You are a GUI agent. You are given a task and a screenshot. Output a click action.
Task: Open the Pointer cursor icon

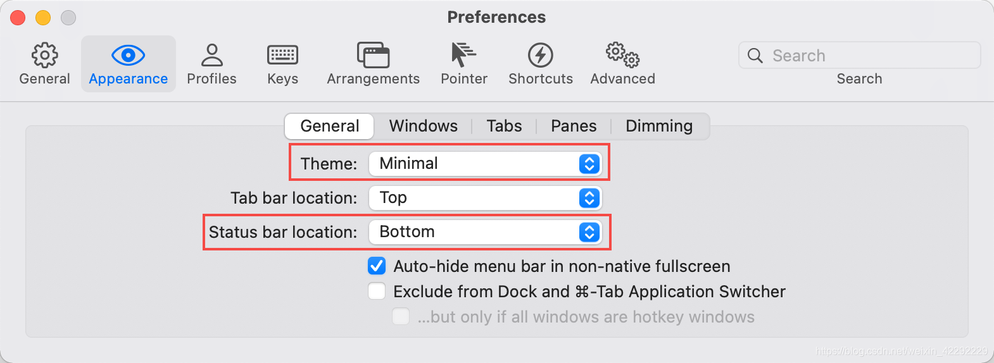463,55
